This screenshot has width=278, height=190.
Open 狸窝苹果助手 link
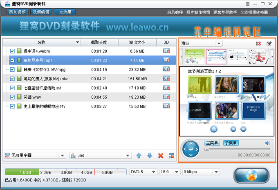(225, 12)
